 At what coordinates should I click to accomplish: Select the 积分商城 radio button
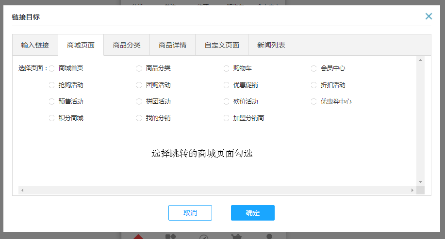52,118
